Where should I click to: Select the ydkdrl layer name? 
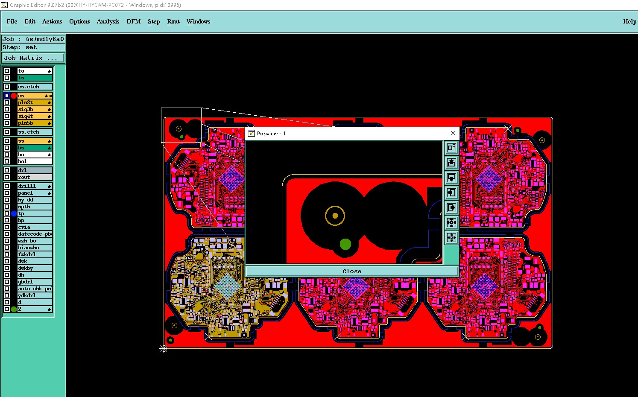(35, 295)
